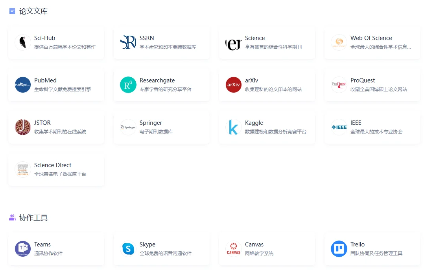The image size is (424, 270).
Task: Open the Springer link title
Action: click(x=151, y=123)
